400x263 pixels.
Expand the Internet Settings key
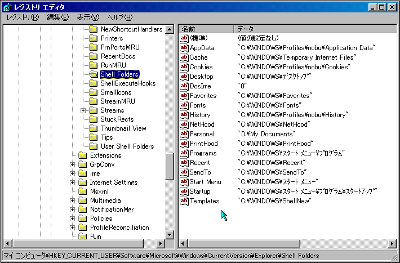pos(72,182)
